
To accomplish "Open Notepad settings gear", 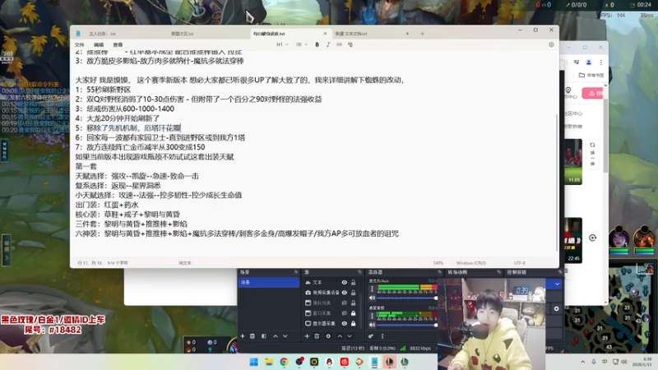I will coord(551,44).
